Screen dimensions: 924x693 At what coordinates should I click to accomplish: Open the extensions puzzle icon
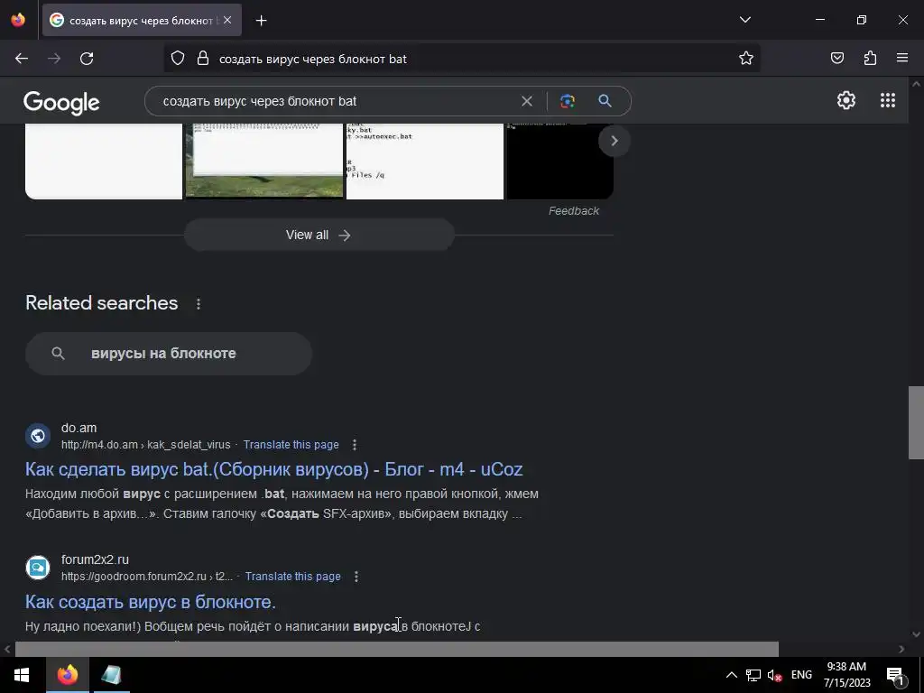(x=870, y=59)
